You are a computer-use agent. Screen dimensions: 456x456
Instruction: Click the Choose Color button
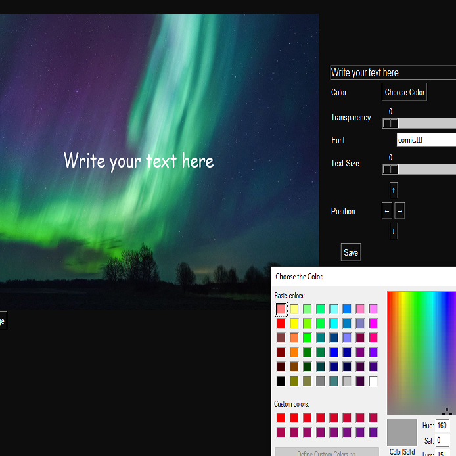[x=405, y=92]
